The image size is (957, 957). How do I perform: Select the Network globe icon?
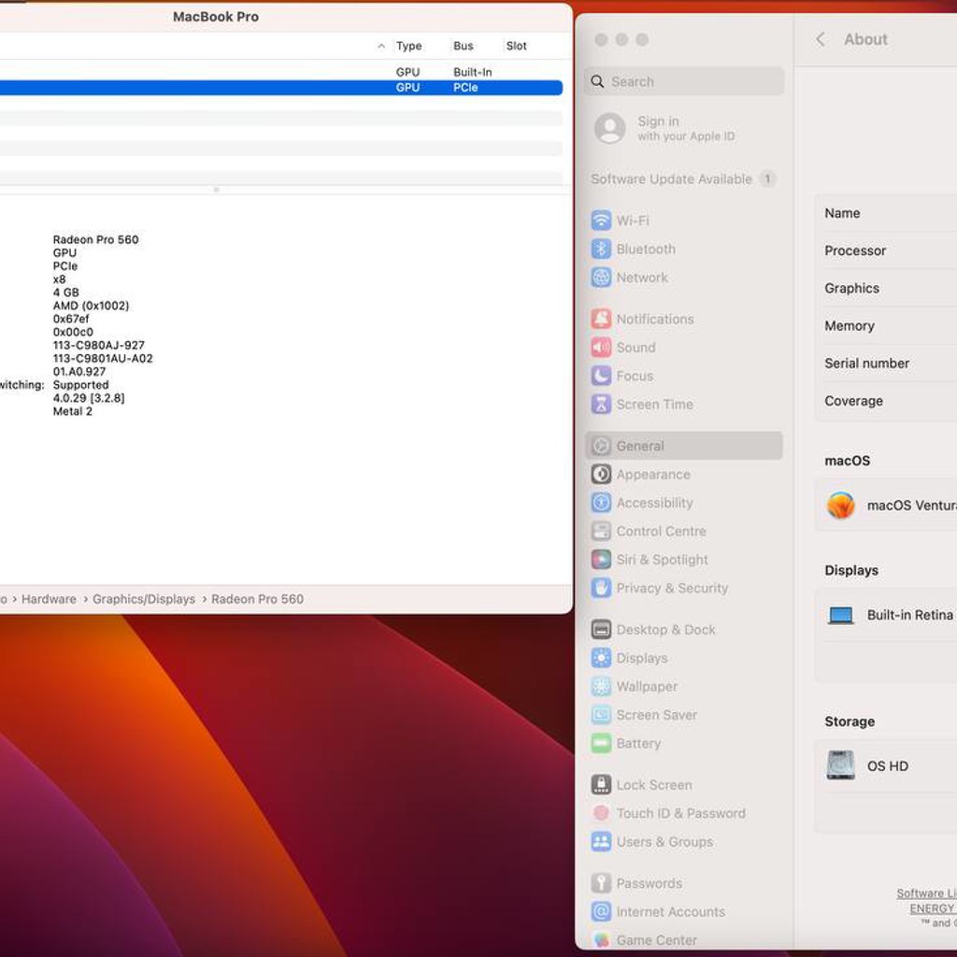(x=601, y=277)
